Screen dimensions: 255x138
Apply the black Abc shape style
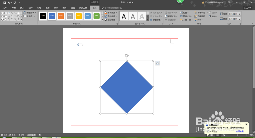43,16
